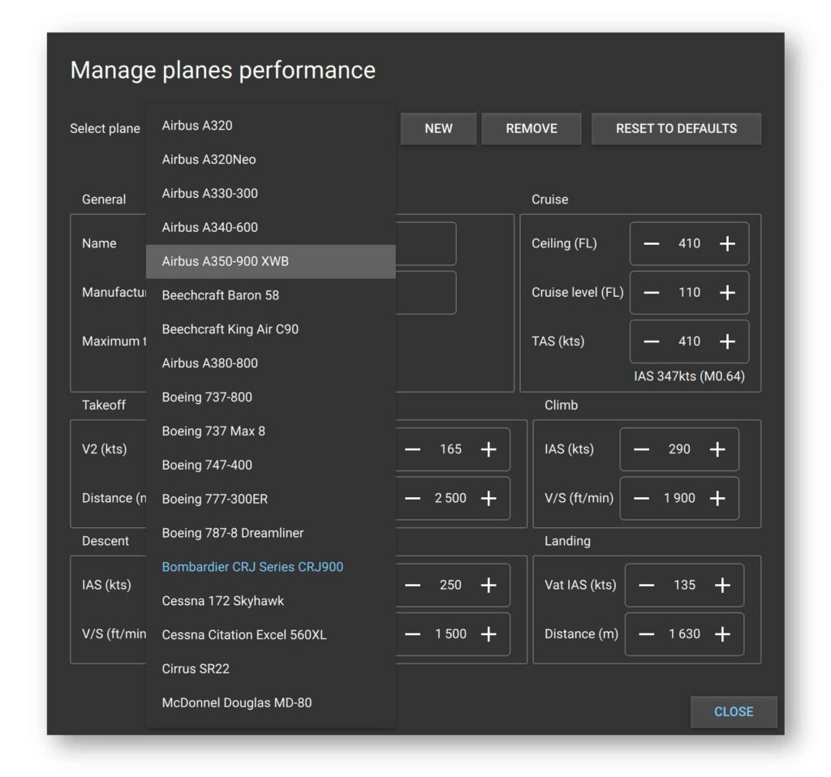Select McDonnel Douglas MD-80

pyautogui.click(x=271, y=702)
